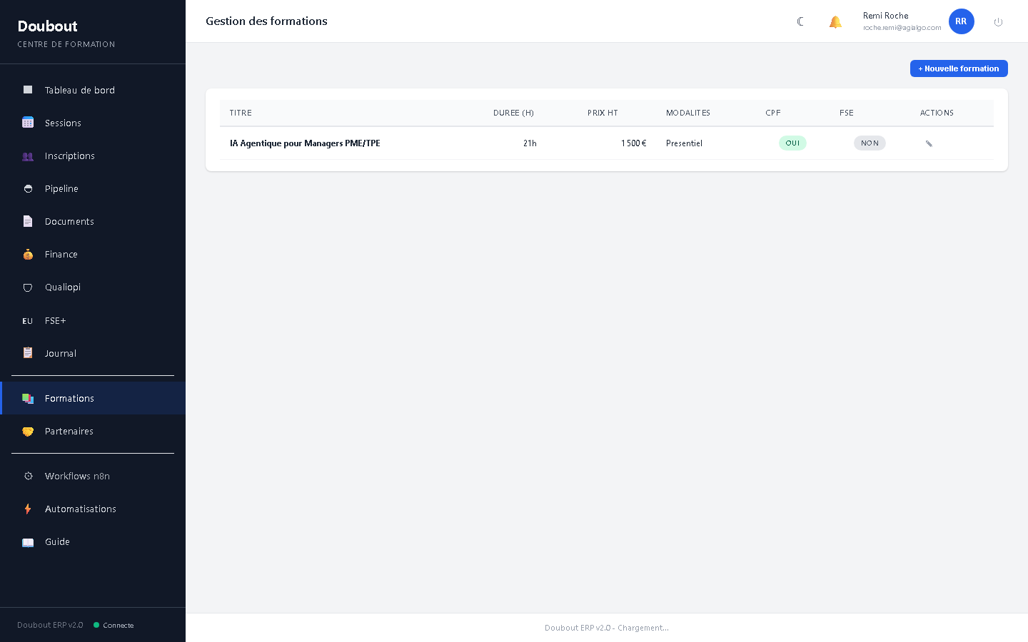1028x642 pixels.
Task: Click the RR user avatar
Action: click(961, 21)
